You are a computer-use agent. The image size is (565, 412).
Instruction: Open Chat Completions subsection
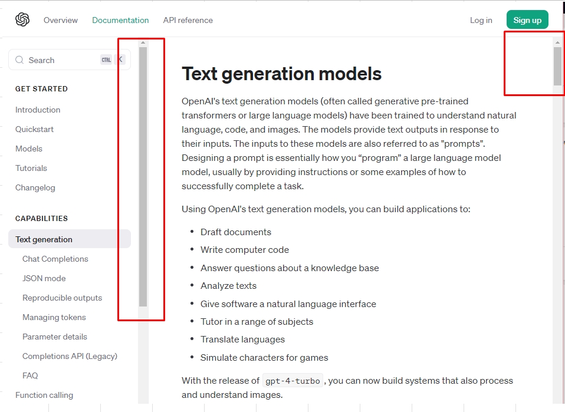55,259
